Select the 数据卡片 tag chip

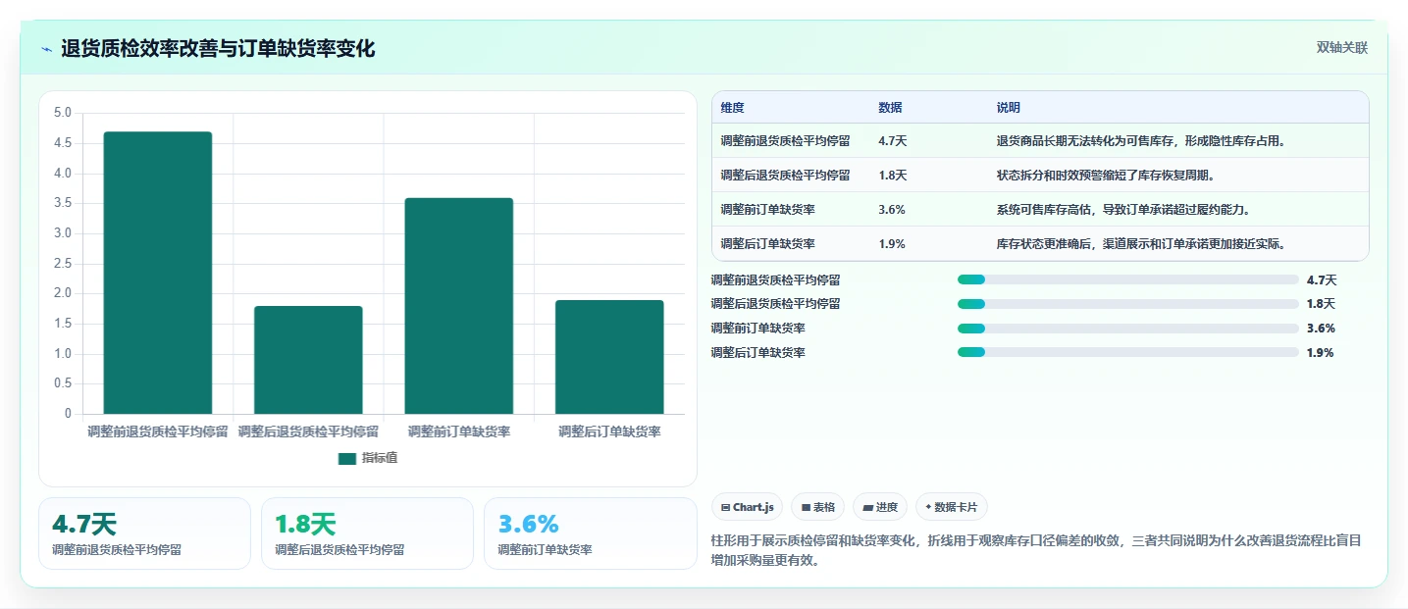click(951, 507)
